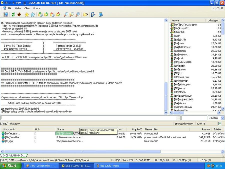Click the user icon of Infobotek
Screen dimensions: 225x169
[x=172, y=32]
